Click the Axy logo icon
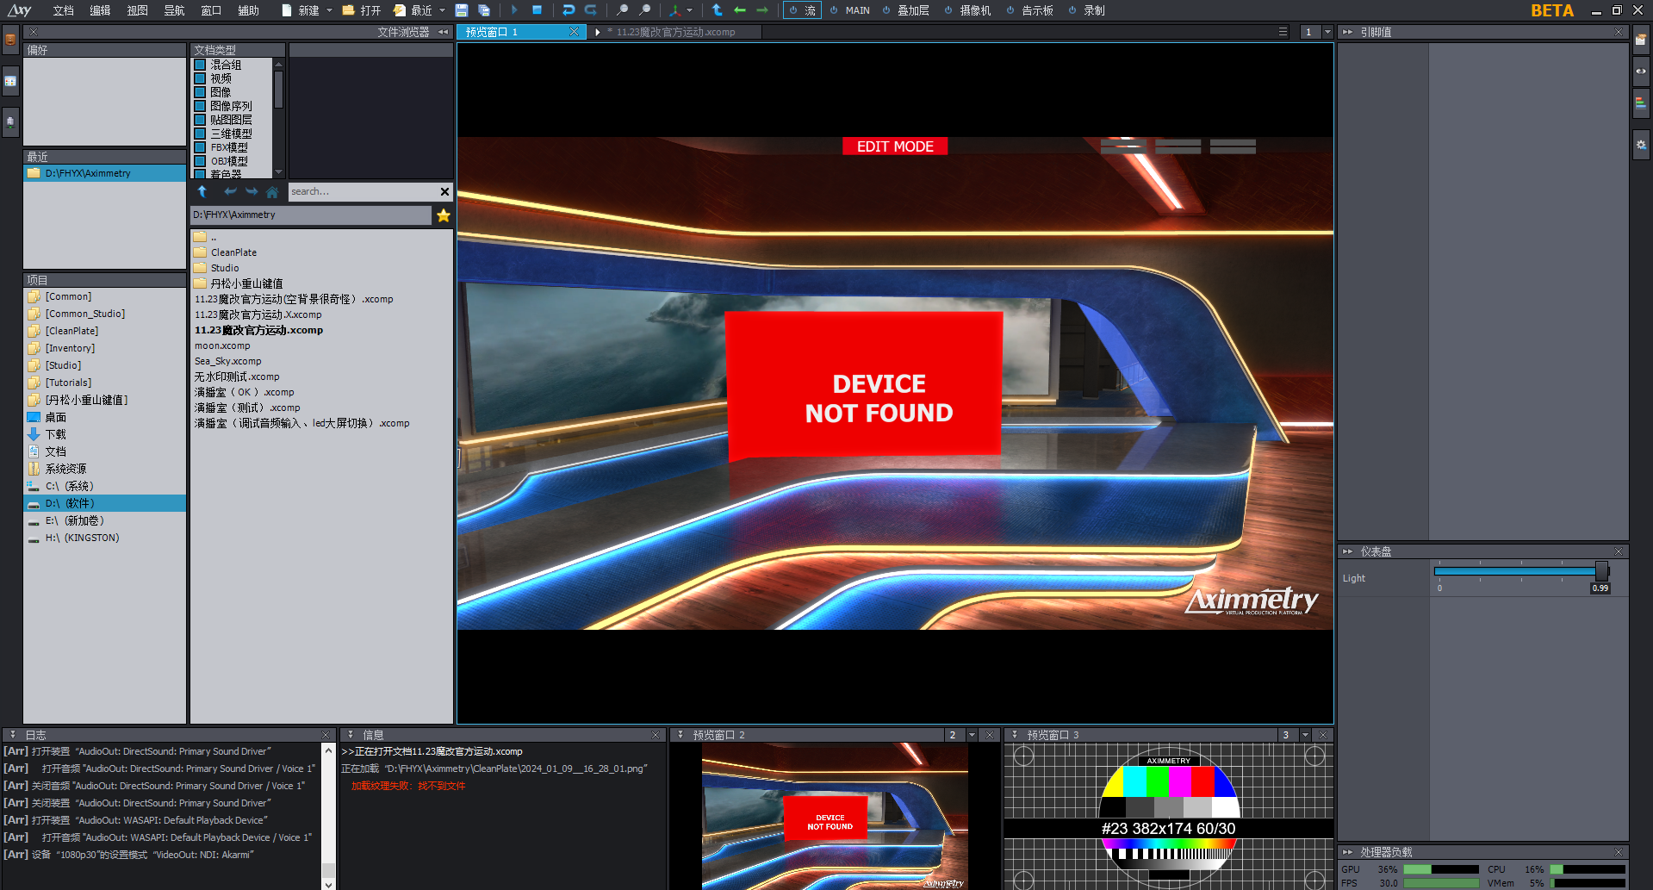The height and width of the screenshot is (890, 1653). (x=19, y=10)
